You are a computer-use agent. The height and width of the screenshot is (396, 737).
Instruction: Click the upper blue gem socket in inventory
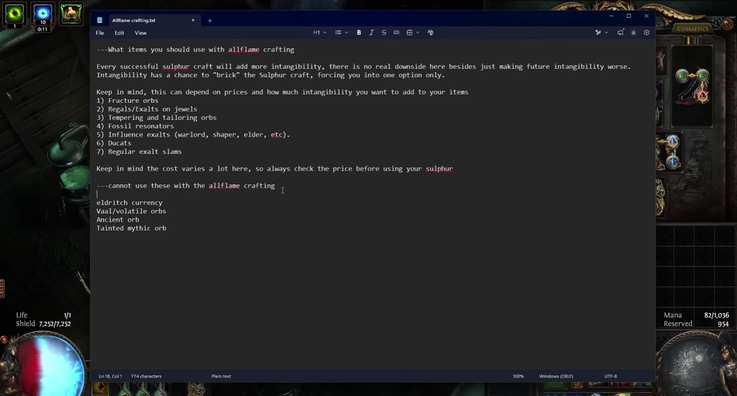click(x=673, y=142)
